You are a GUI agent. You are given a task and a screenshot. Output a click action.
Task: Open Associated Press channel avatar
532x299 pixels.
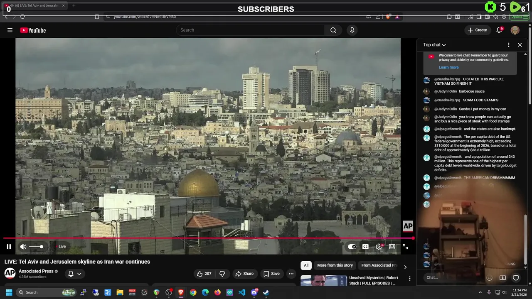coord(10,273)
